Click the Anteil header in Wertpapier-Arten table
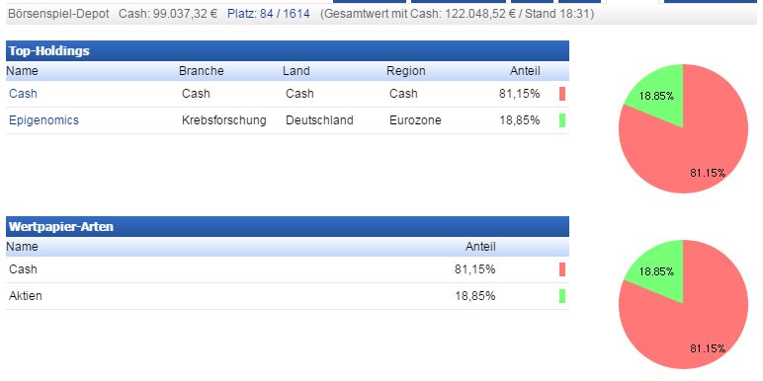The image size is (763, 381). [x=480, y=247]
